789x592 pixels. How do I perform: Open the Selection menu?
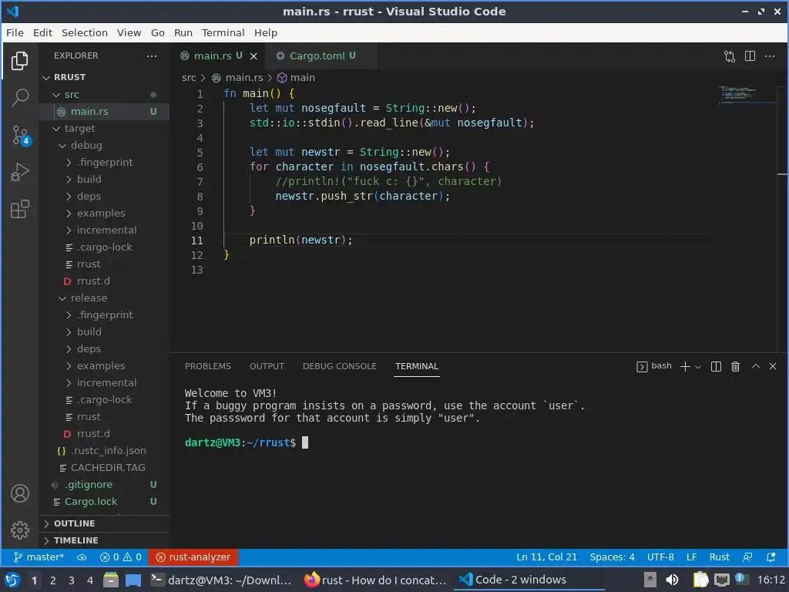point(85,32)
